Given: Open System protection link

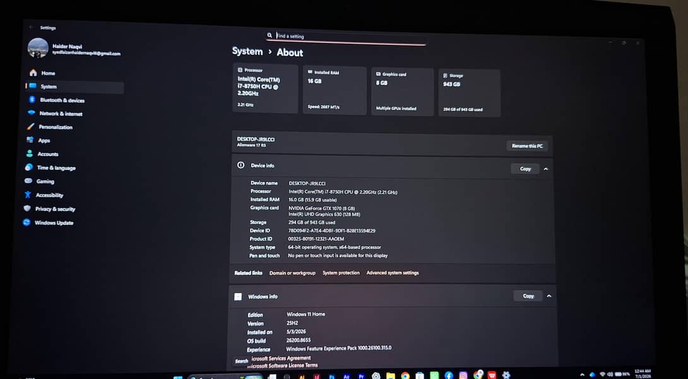Looking at the screenshot, I should pos(341,273).
